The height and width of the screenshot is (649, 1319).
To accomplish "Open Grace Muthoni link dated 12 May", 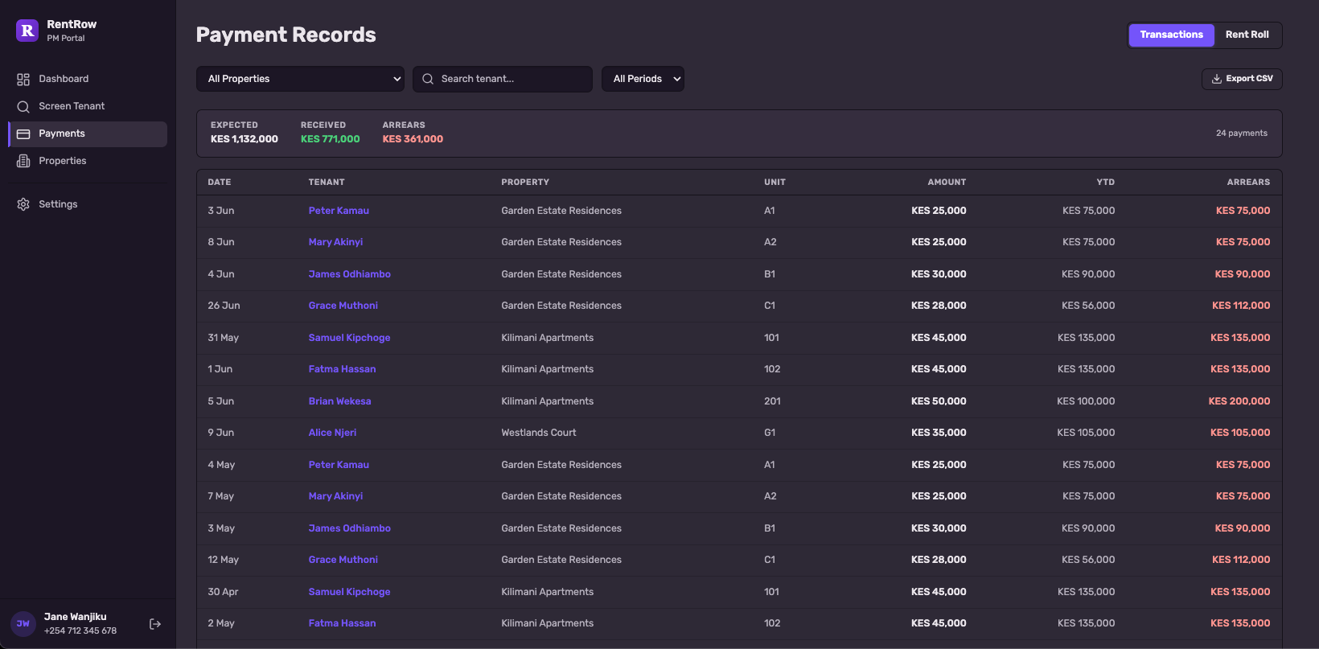I will tap(343, 560).
